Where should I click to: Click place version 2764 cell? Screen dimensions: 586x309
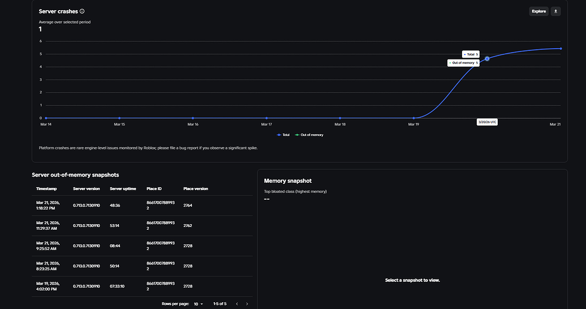(187, 205)
